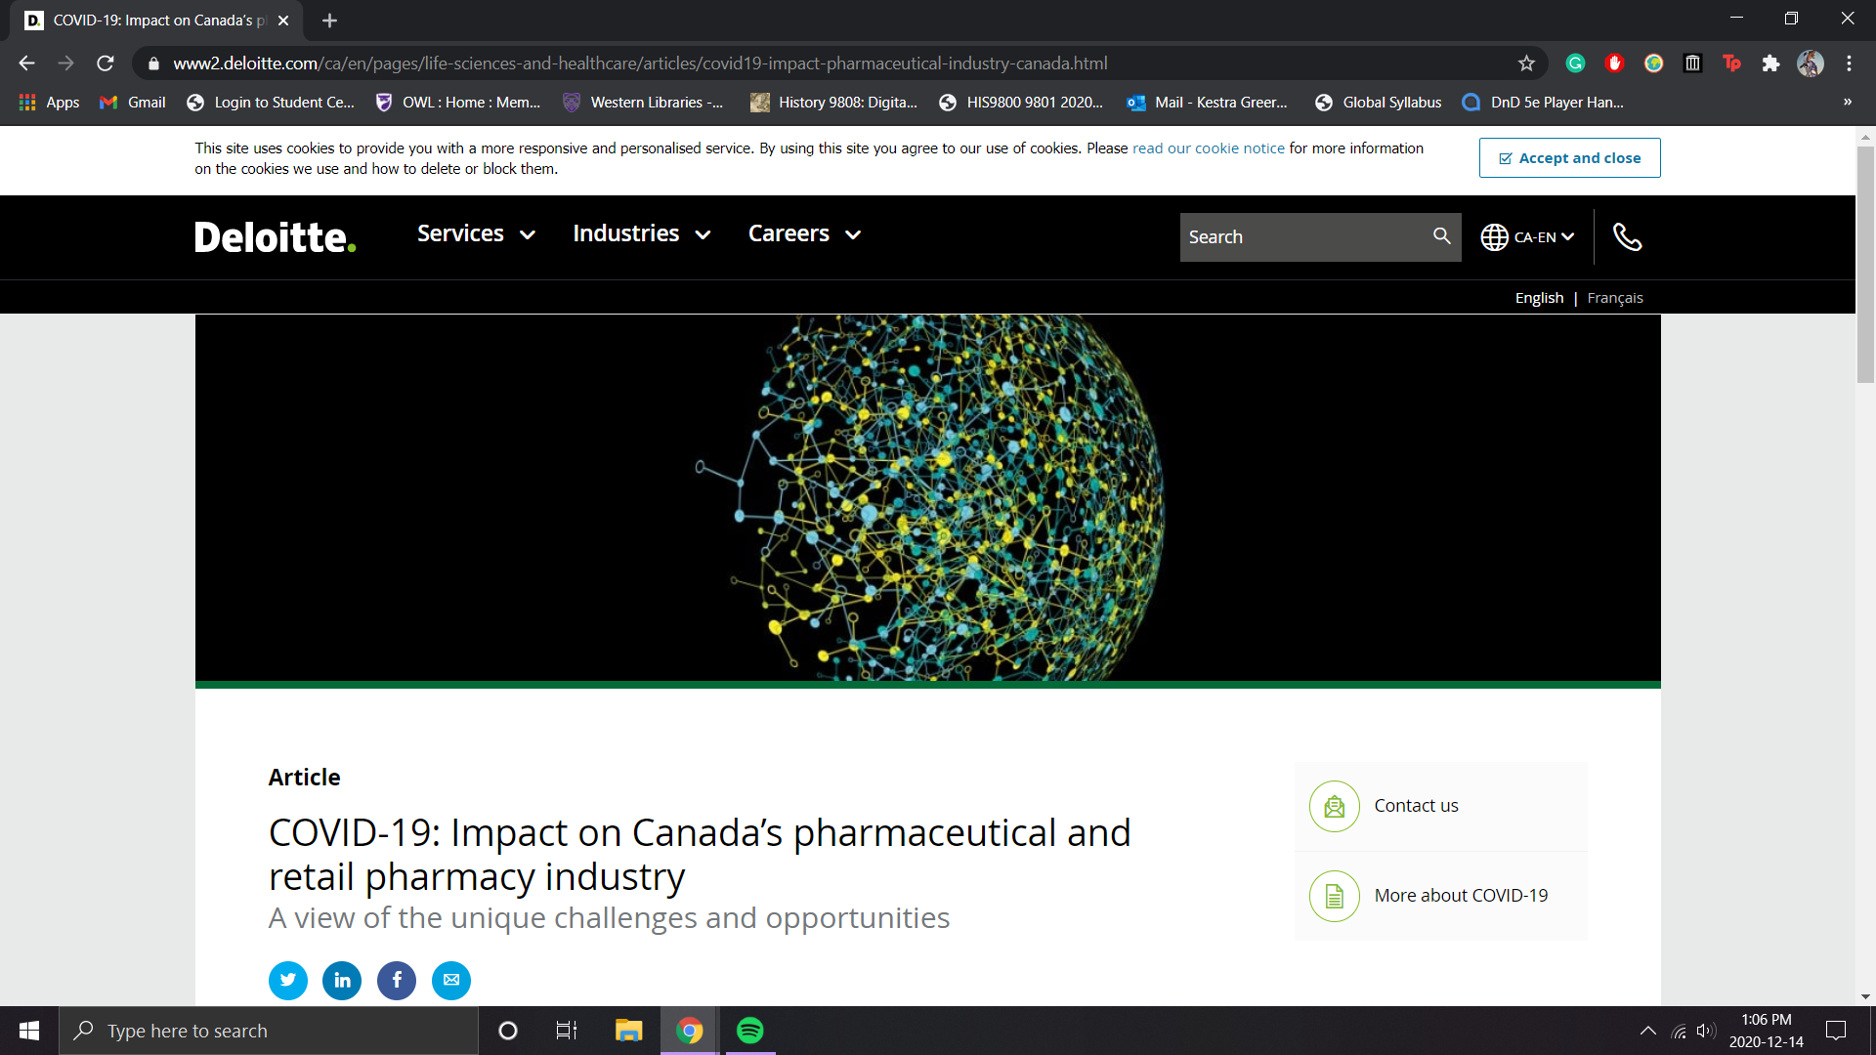Expand the Services dropdown menu

tap(476, 234)
